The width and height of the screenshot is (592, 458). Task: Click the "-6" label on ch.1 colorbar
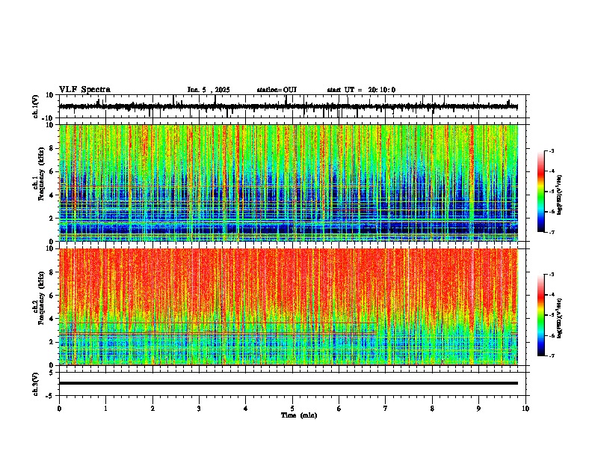[x=551, y=212]
